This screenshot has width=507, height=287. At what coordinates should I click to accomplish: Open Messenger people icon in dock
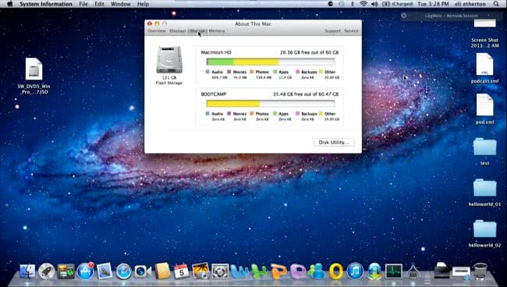317,271
